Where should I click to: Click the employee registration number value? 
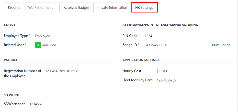point(61,71)
